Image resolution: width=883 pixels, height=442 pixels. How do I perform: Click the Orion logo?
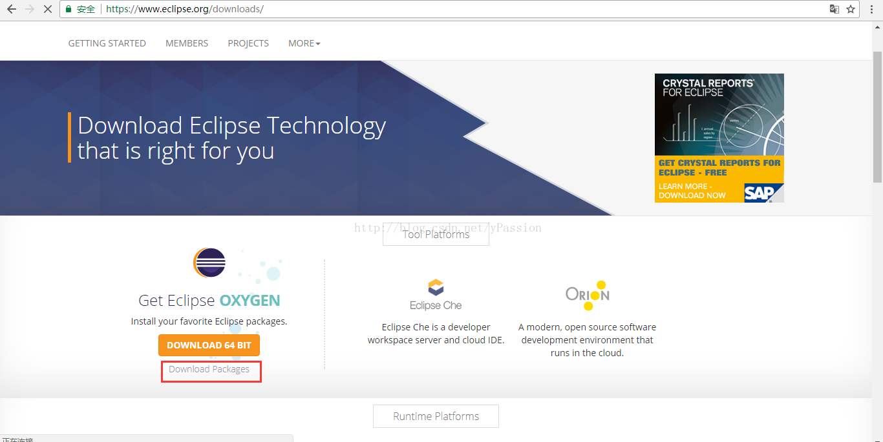click(588, 296)
